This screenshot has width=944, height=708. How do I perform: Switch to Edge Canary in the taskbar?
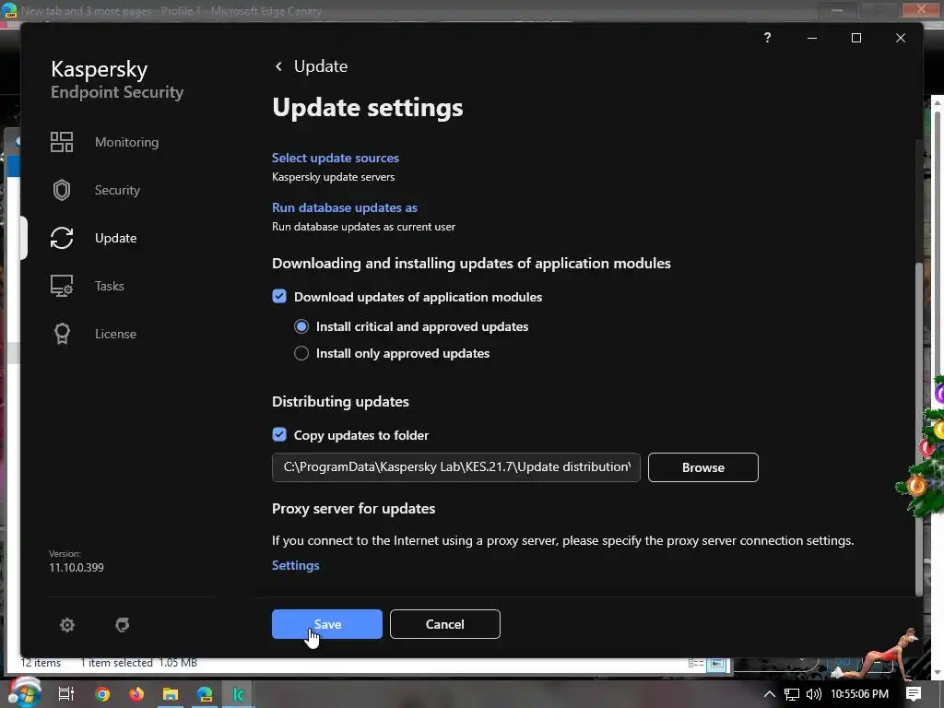pos(205,693)
